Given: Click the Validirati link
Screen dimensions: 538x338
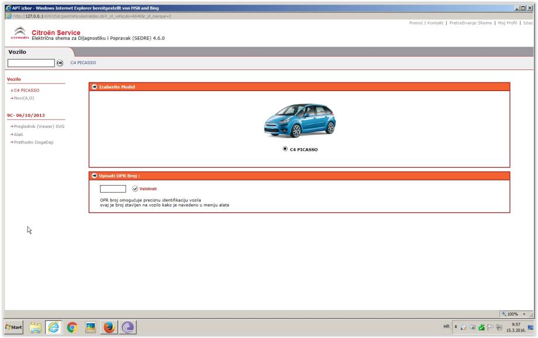Looking at the screenshot, I should pos(148,189).
